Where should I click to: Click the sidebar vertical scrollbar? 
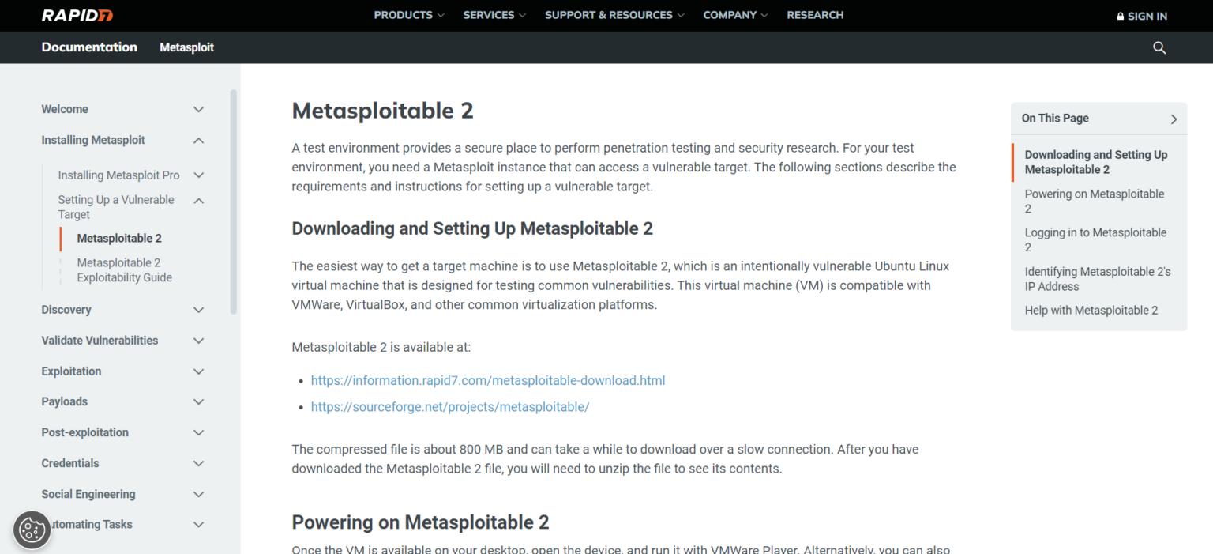[x=233, y=202]
